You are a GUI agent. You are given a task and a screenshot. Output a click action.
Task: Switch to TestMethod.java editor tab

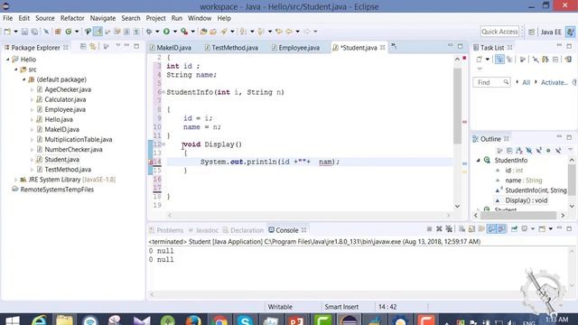[231, 48]
